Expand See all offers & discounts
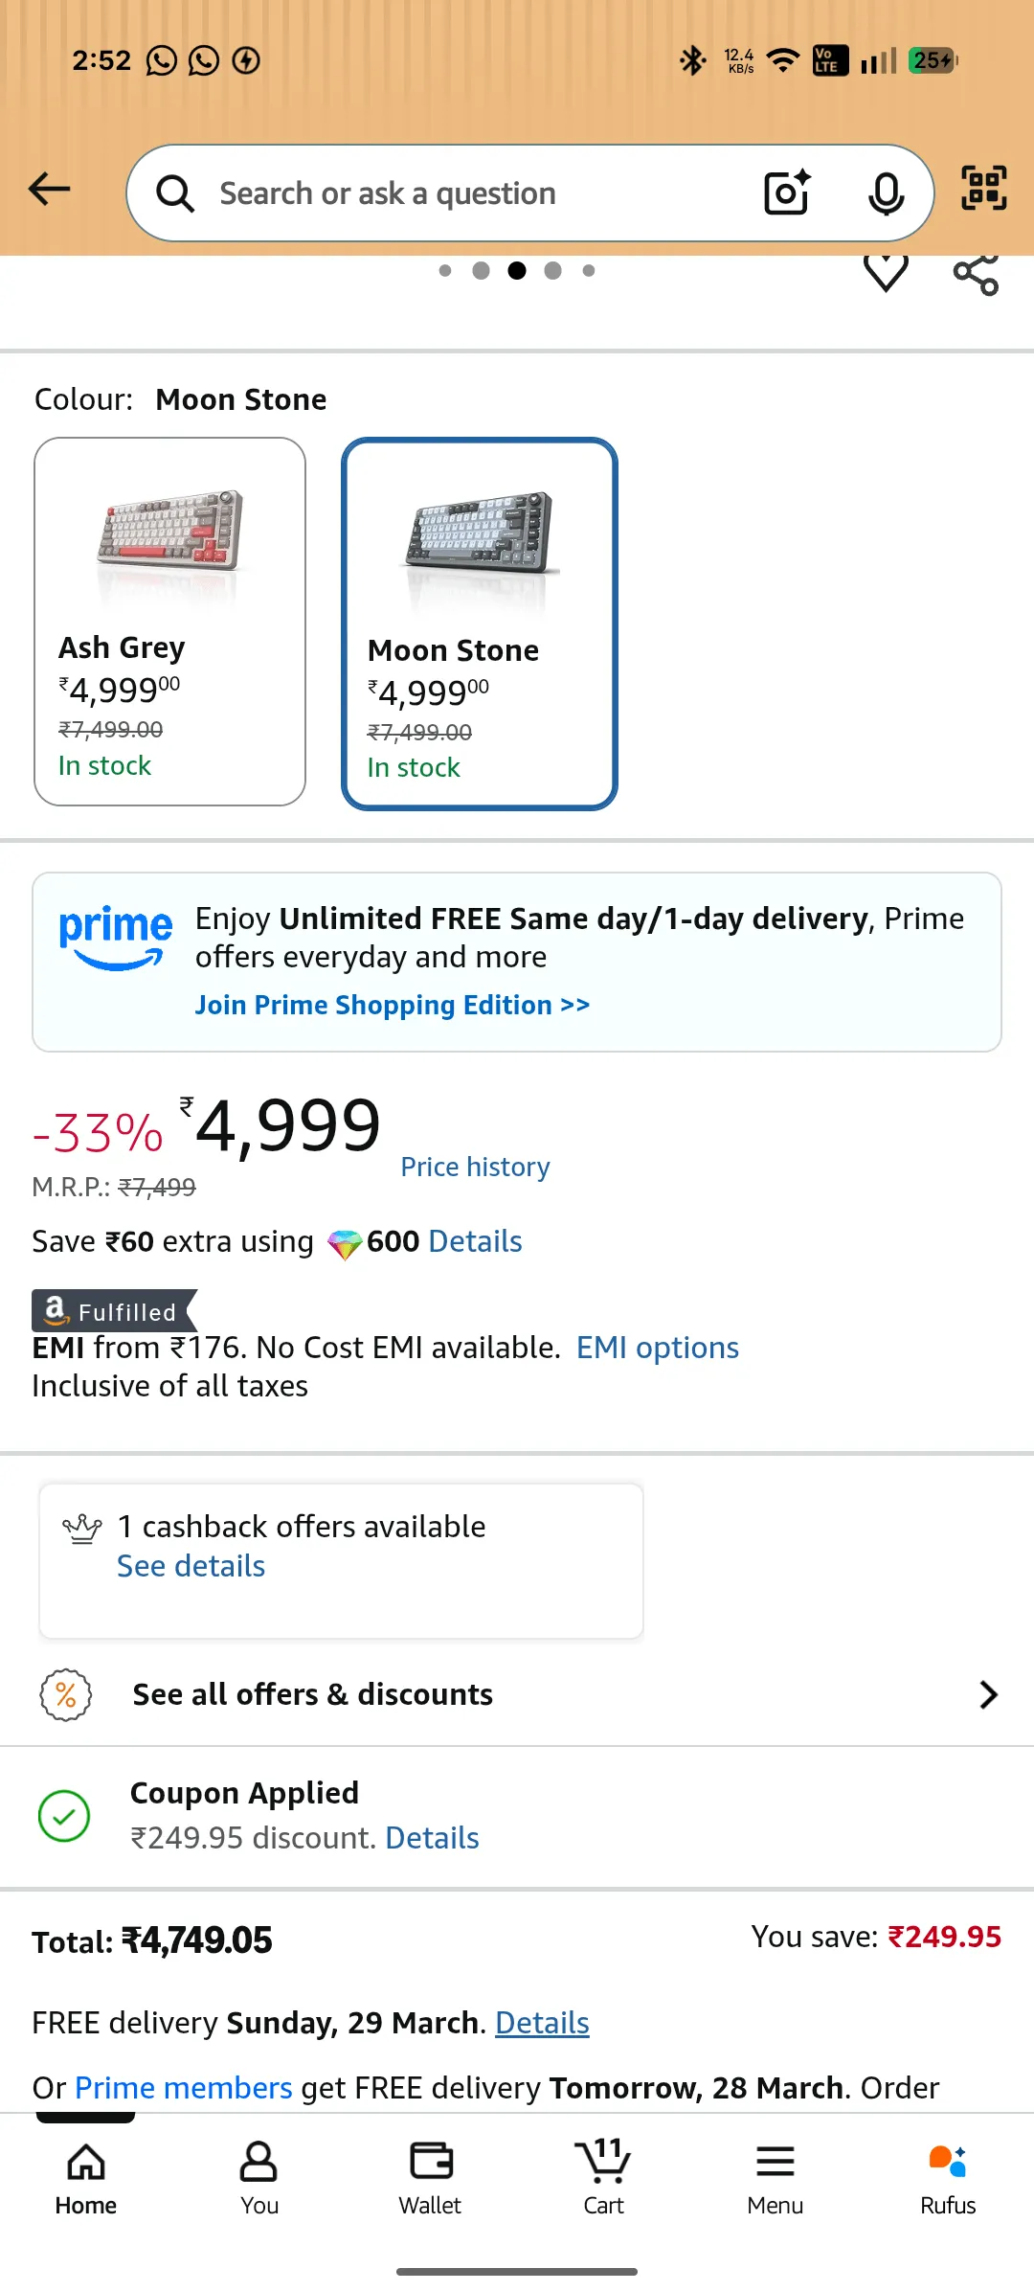The width and height of the screenshot is (1034, 2291). (x=517, y=1694)
